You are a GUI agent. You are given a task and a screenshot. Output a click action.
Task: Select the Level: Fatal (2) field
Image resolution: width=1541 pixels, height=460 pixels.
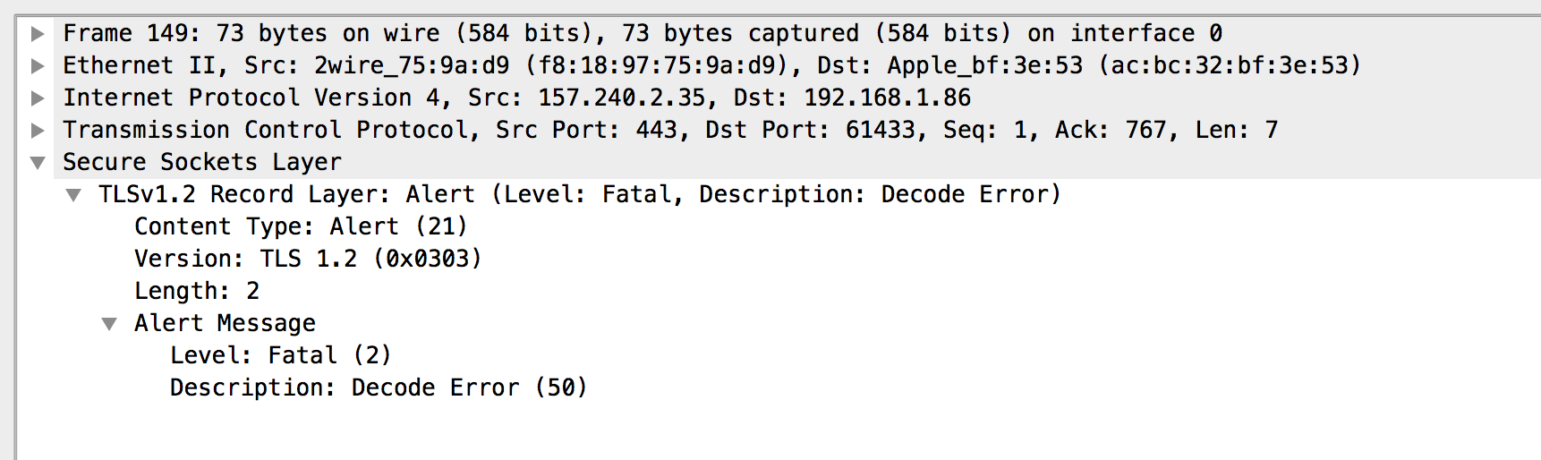[x=280, y=356]
